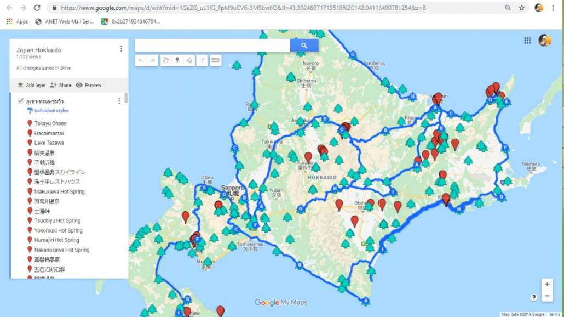The height and width of the screenshot is (317, 564).
Task: Select Makukawa Hot Spring in the list
Action: click(59, 191)
